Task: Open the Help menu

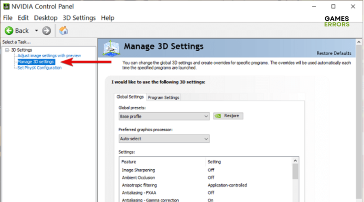Action: click(x=108, y=18)
